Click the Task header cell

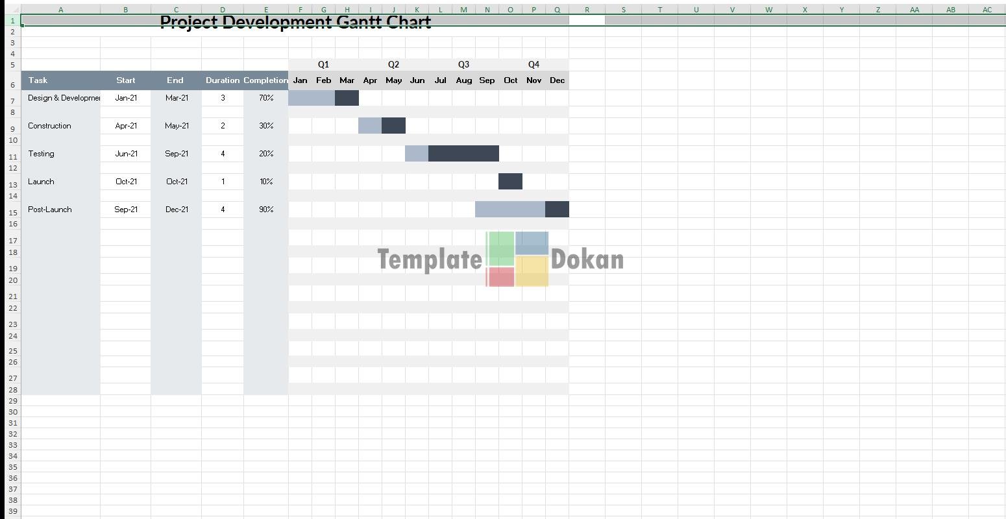(60, 80)
